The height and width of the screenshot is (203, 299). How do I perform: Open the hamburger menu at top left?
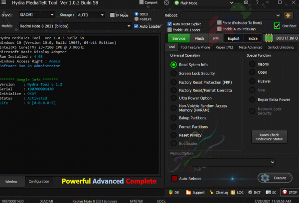3,2
